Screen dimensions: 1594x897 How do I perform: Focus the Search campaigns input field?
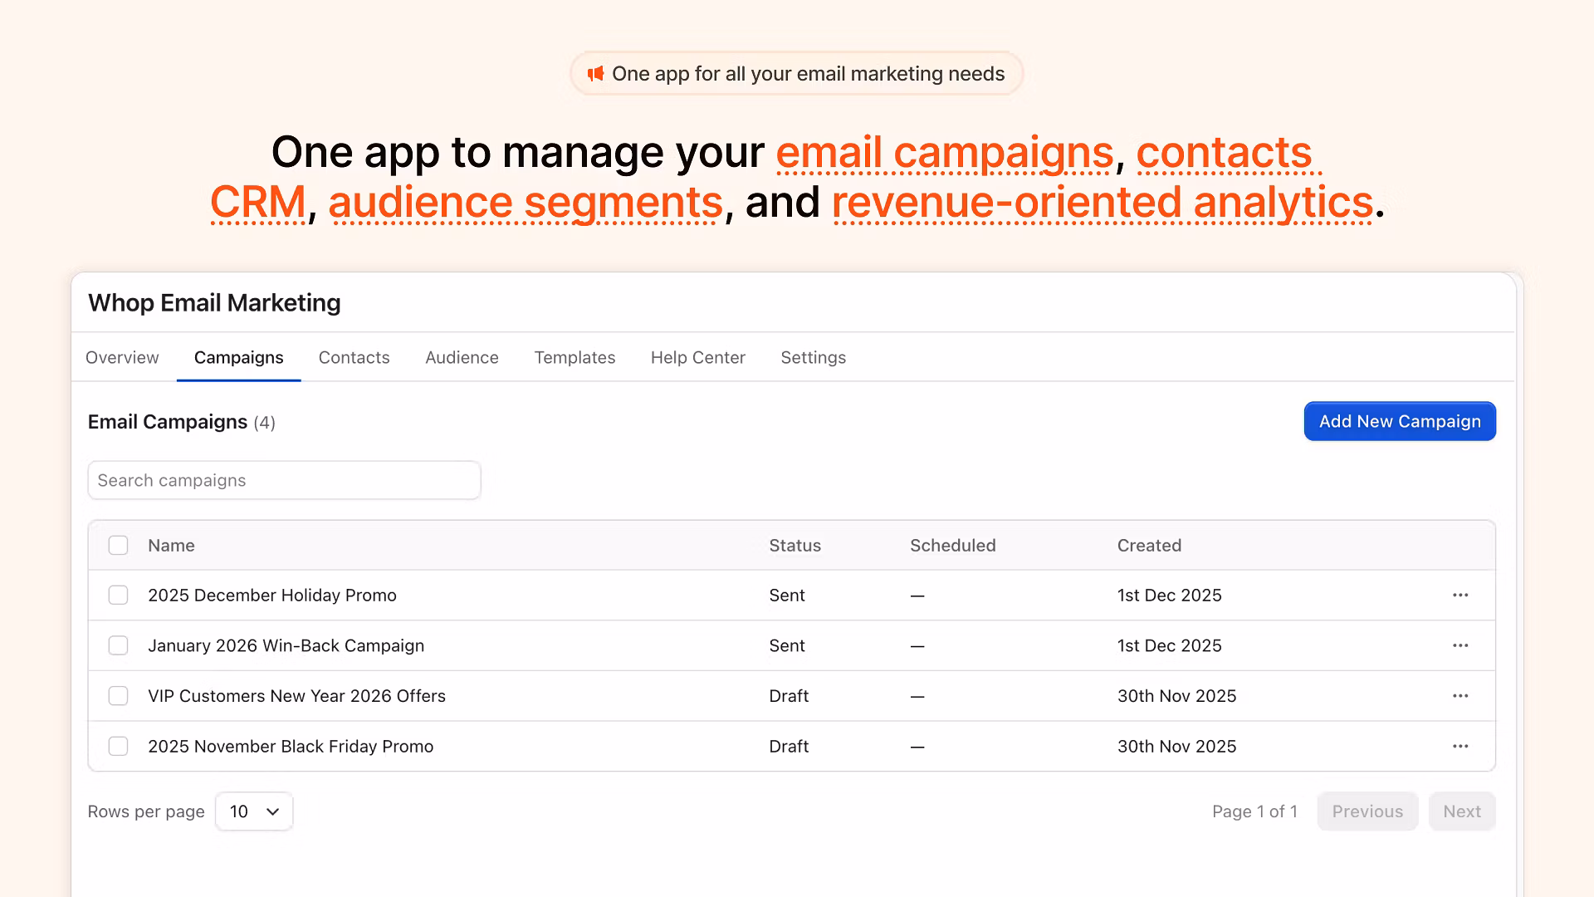[x=284, y=481]
